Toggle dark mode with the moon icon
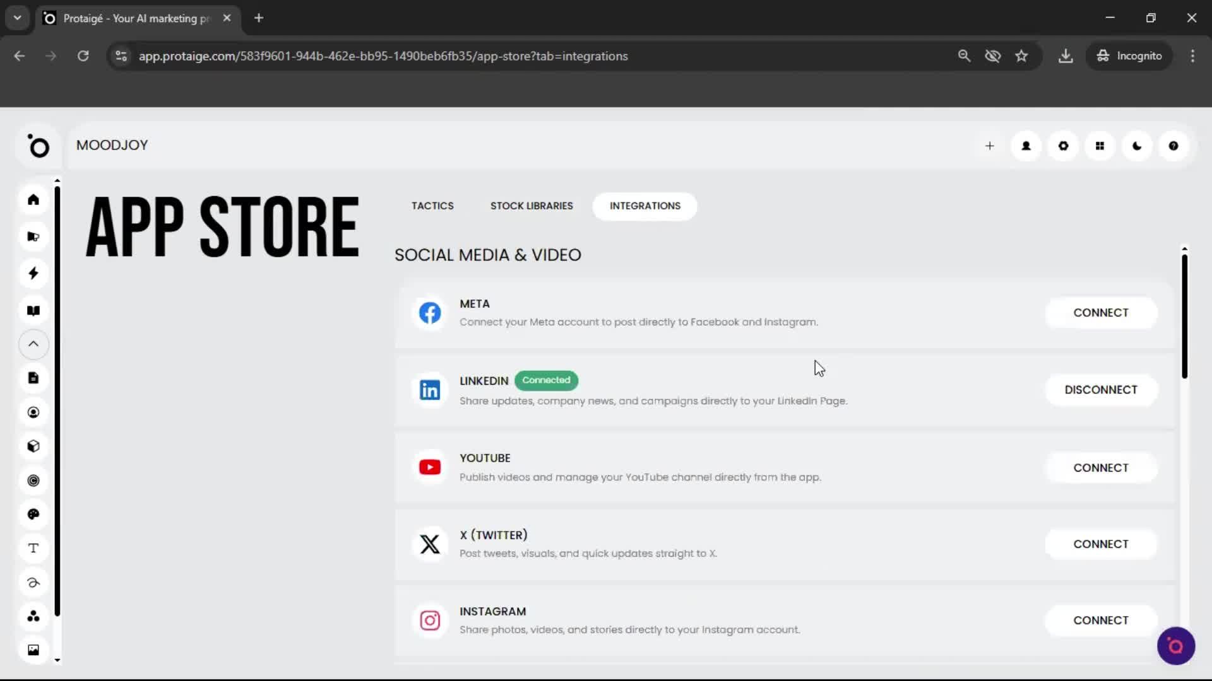Viewport: 1212px width, 681px height. pyautogui.click(x=1137, y=146)
